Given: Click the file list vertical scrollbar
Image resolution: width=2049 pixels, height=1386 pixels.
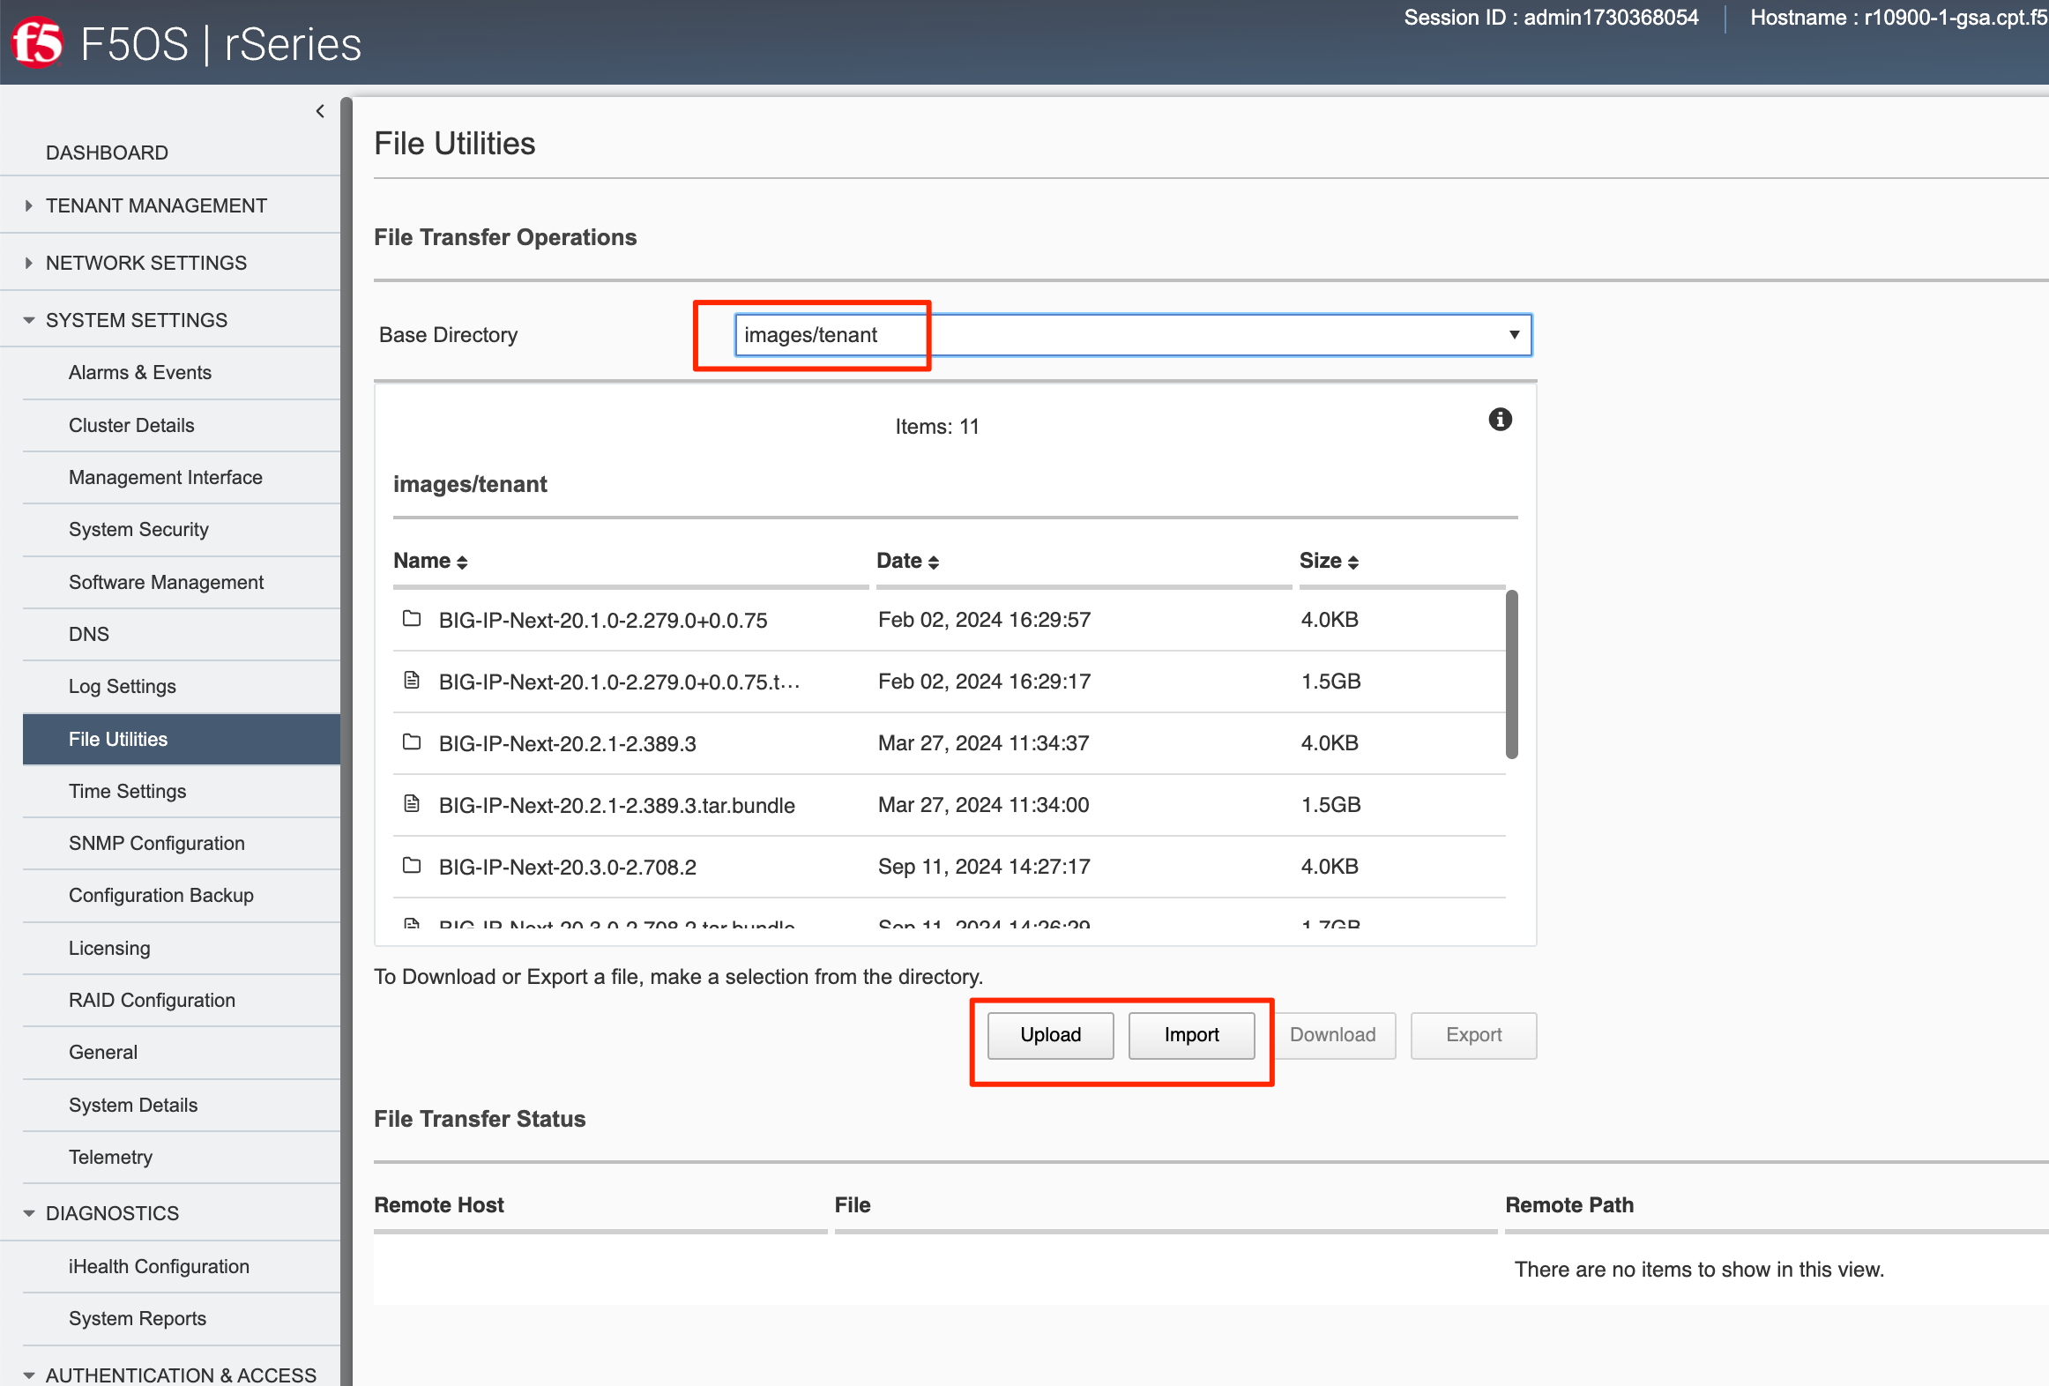Looking at the screenshot, I should click(x=1512, y=674).
